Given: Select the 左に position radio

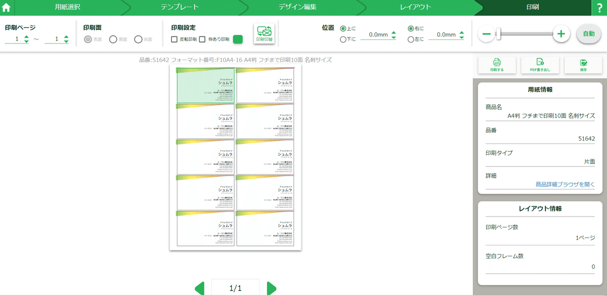Looking at the screenshot, I should 411,39.
